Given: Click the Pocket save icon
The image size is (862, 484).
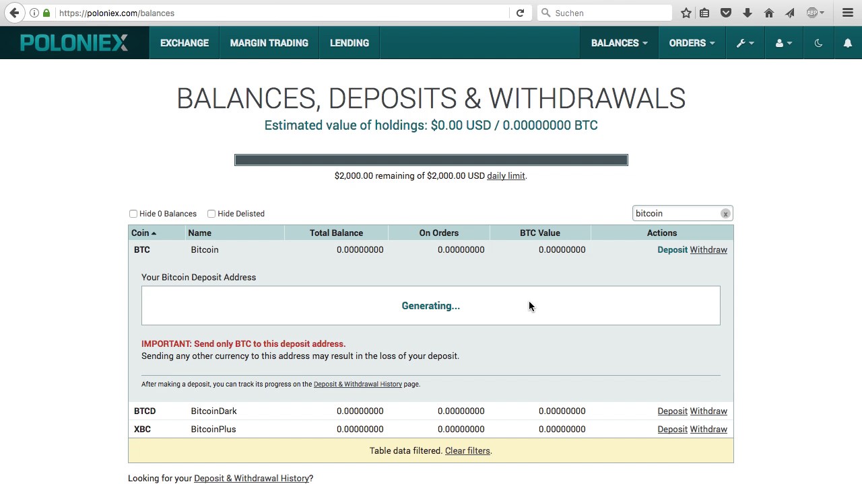Looking at the screenshot, I should pyautogui.click(x=726, y=13).
